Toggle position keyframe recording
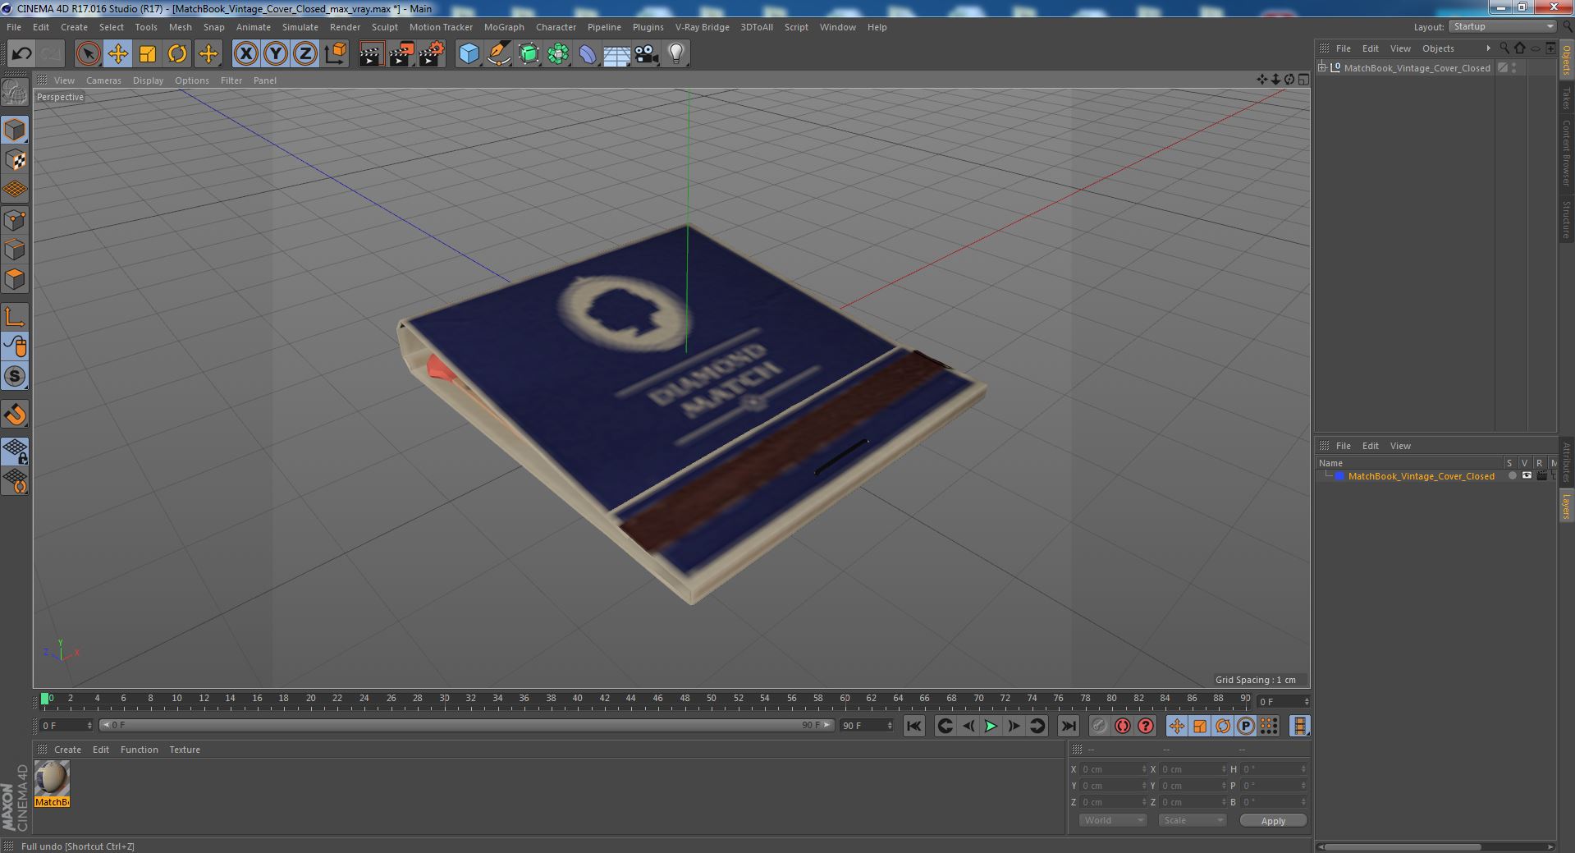 (x=1176, y=726)
